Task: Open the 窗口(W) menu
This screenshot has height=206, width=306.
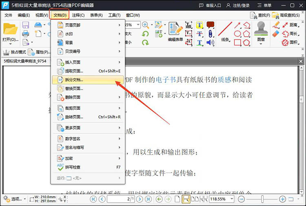Action: (x=133, y=15)
